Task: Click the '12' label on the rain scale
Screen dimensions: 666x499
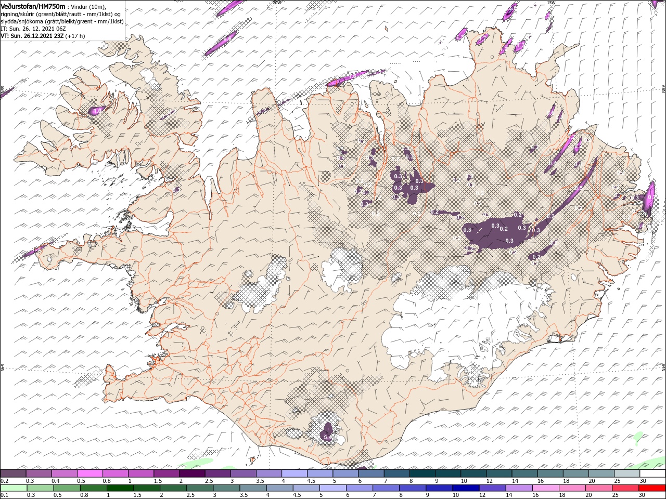Action: point(482,495)
